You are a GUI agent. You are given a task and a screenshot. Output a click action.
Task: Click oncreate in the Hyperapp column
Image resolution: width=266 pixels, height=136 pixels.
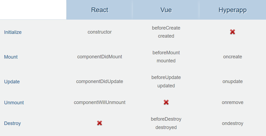click(233, 57)
